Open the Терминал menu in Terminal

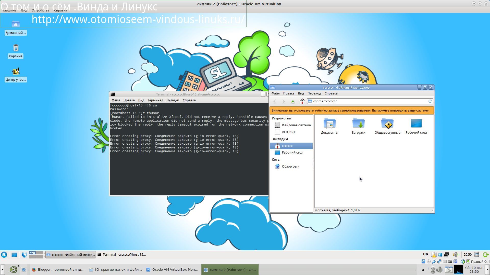[x=155, y=100]
